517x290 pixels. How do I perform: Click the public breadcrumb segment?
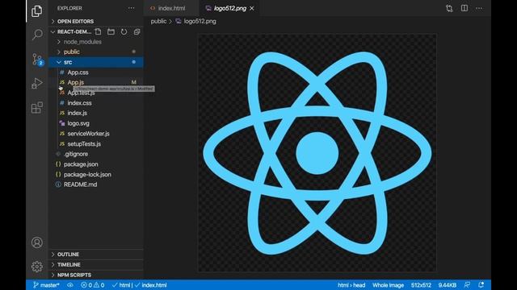click(x=158, y=22)
